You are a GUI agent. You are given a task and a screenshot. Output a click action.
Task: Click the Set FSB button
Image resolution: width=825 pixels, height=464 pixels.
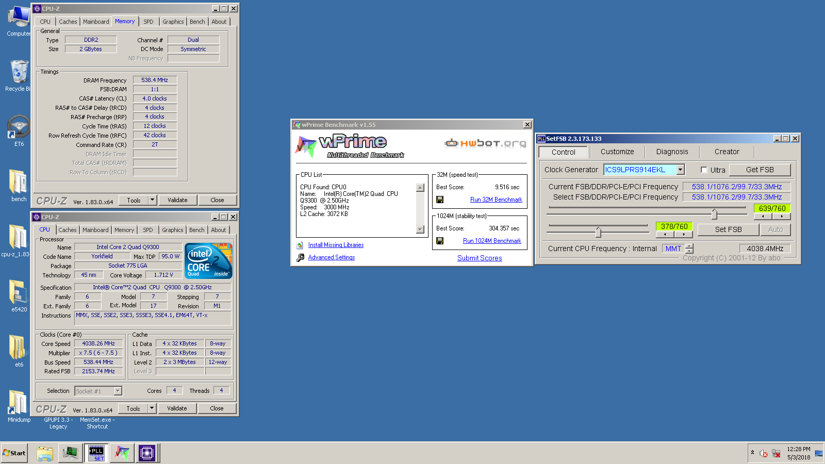728,229
